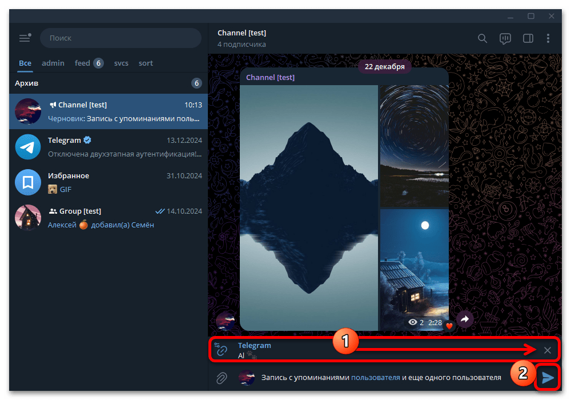571x400 pixels.
Task: Switch to the admin folder tab
Action: (53, 63)
